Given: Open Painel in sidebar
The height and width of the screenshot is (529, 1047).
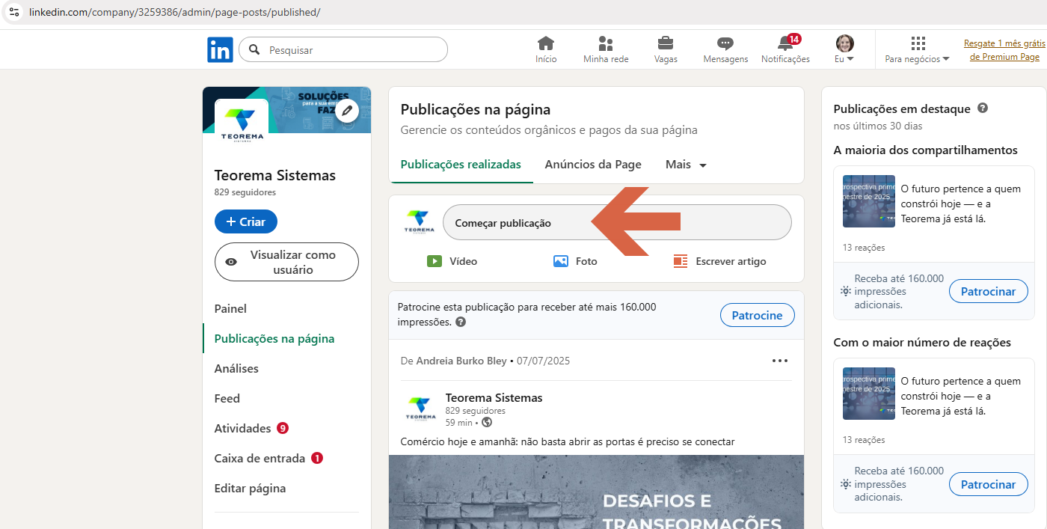Looking at the screenshot, I should (230, 308).
